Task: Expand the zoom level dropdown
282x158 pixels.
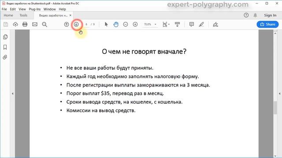Action: 156,25
